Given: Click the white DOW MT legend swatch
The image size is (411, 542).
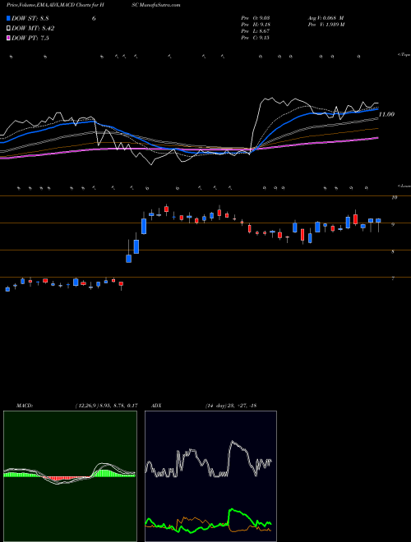Looking at the screenshot, I should point(8,28).
